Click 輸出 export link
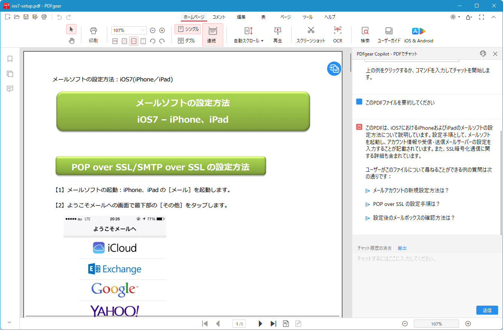This screenshot has width=503, height=330. 402,248
